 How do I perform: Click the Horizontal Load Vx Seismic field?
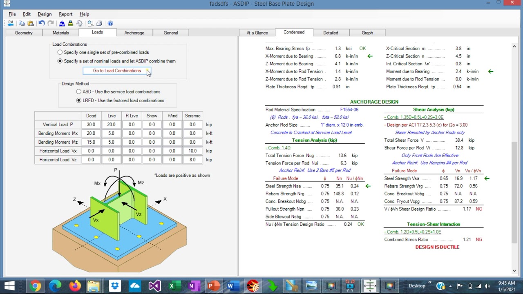(192, 151)
